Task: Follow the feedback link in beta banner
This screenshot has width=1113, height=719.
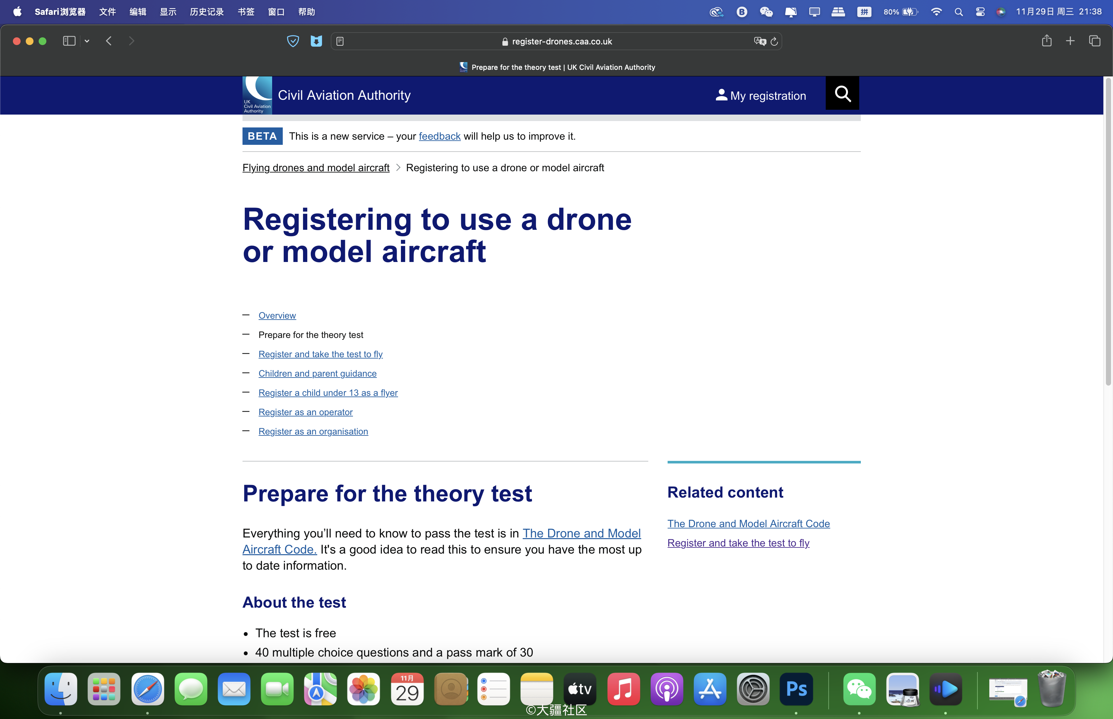Action: coord(440,136)
